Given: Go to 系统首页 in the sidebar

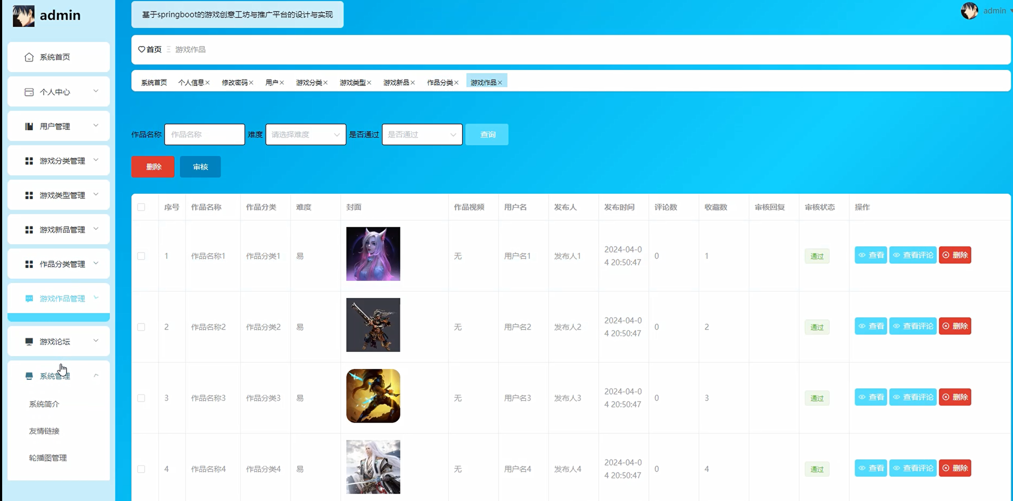Looking at the screenshot, I should click(58, 57).
